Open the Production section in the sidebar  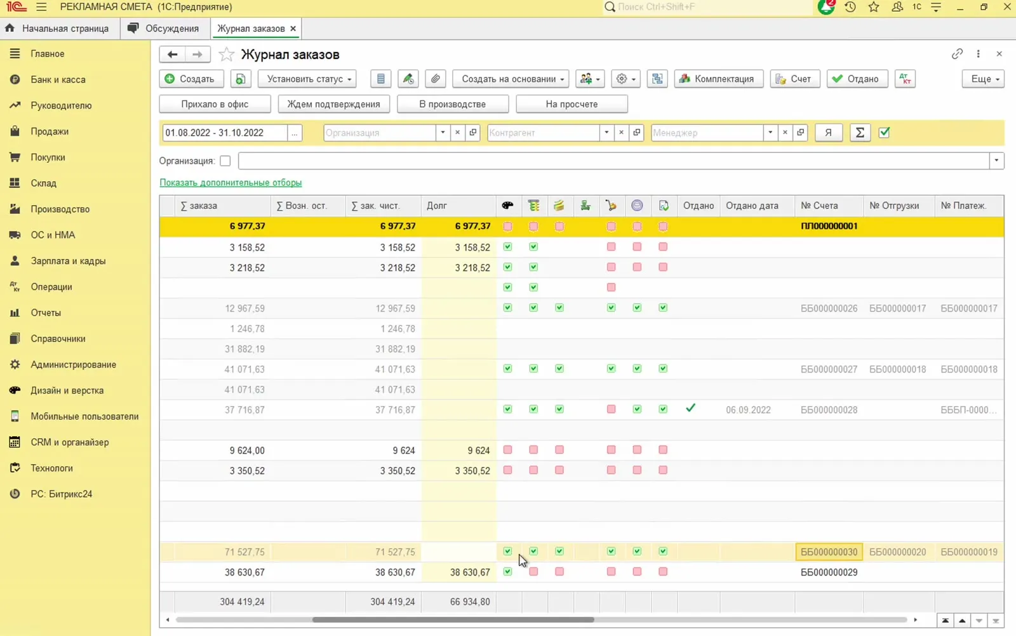tap(60, 209)
